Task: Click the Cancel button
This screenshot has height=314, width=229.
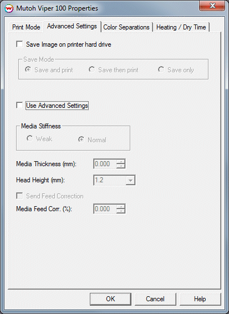Action: click(x=155, y=299)
